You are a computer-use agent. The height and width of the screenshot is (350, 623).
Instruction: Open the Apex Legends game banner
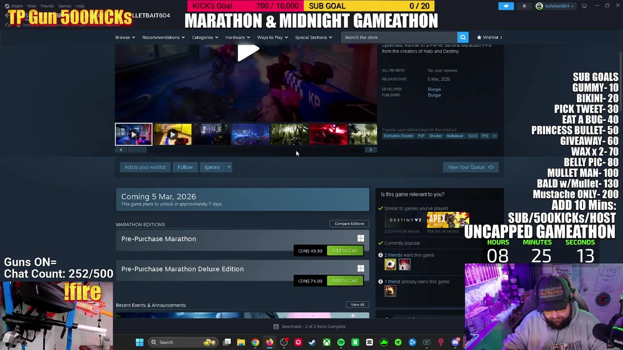click(x=448, y=220)
